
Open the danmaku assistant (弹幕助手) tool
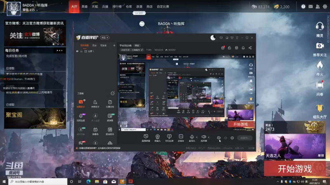[x=81, y=104]
